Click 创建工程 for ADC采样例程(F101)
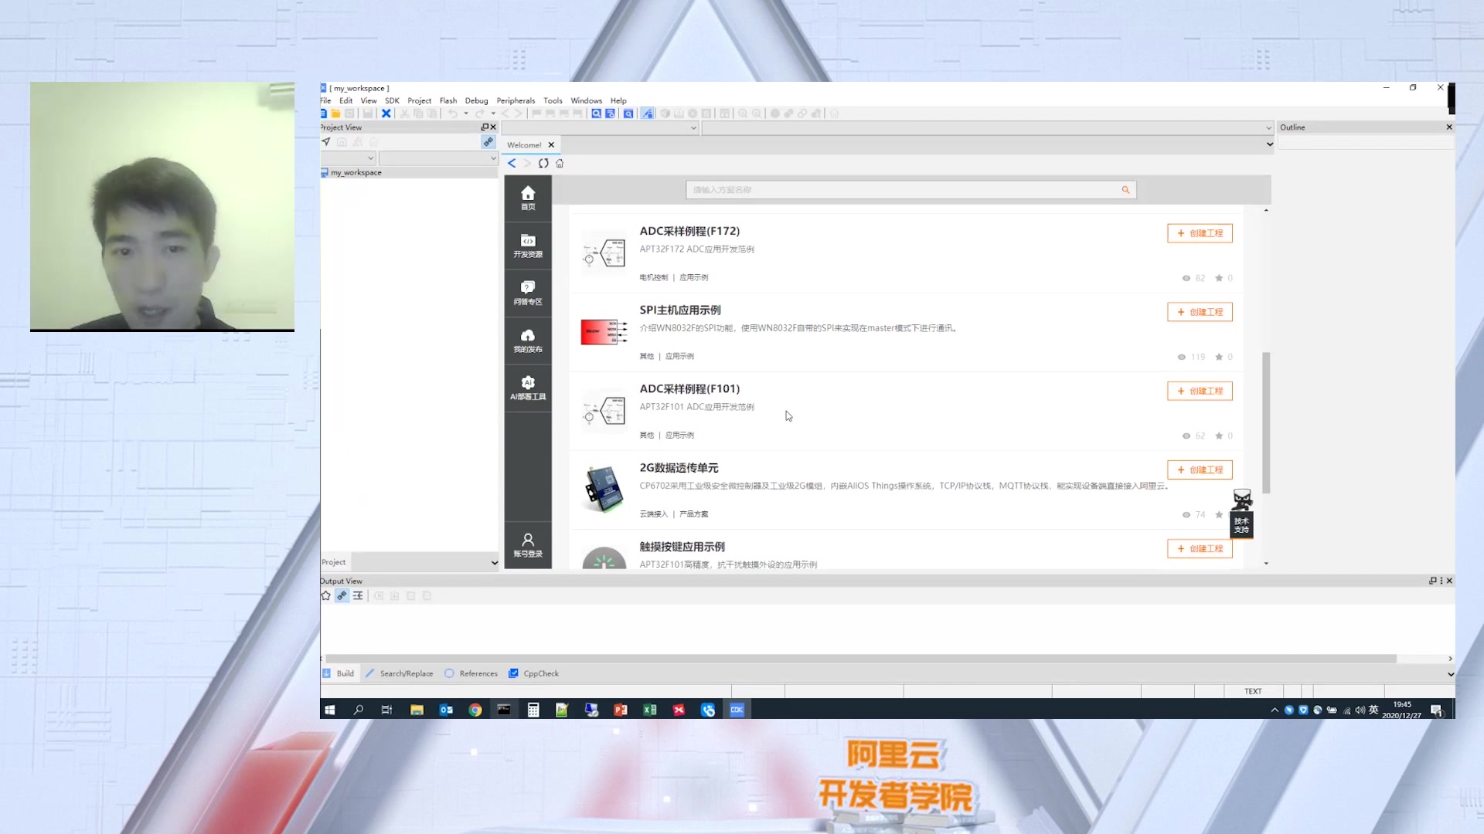 [x=1200, y=391]
